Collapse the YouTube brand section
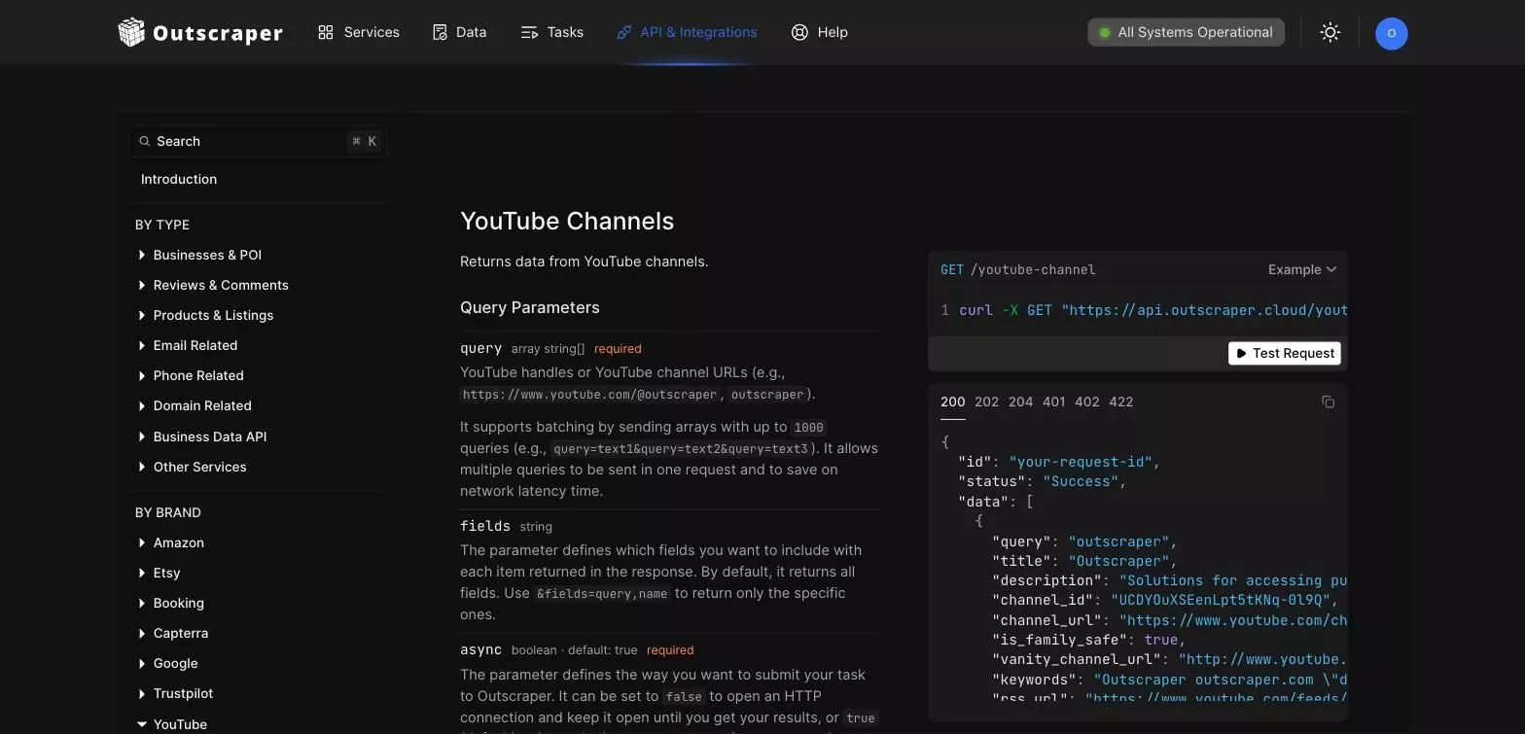Viewport: 1525px width, 734px height. tap(173, 724)
